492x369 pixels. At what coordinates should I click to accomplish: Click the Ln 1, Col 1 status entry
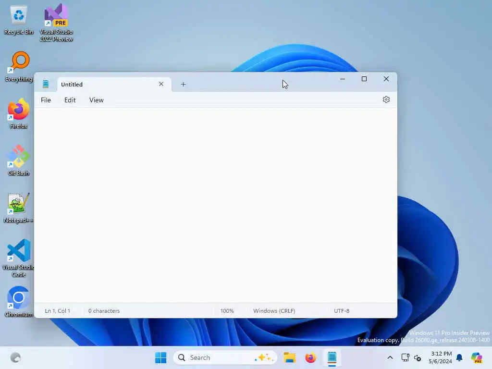tap(58, 311)
